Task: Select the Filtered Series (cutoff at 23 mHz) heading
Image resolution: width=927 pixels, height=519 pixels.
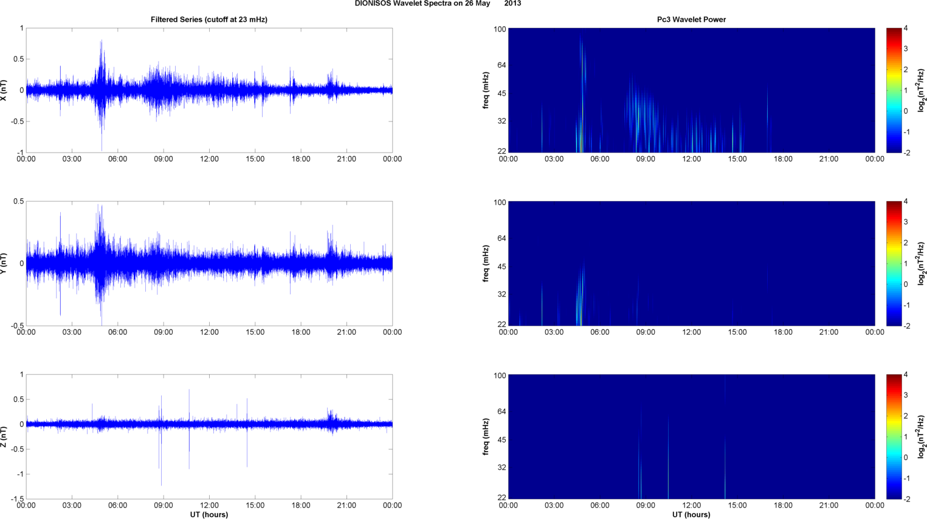Action: [x=209, y=19]
